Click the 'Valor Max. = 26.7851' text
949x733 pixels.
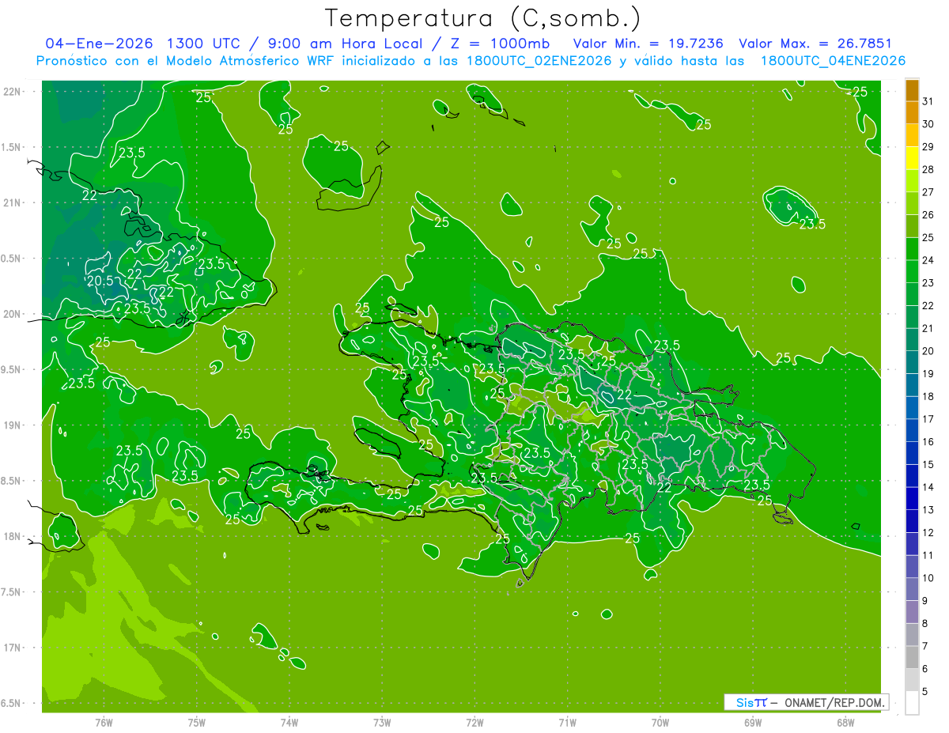(x=815, y=43)
